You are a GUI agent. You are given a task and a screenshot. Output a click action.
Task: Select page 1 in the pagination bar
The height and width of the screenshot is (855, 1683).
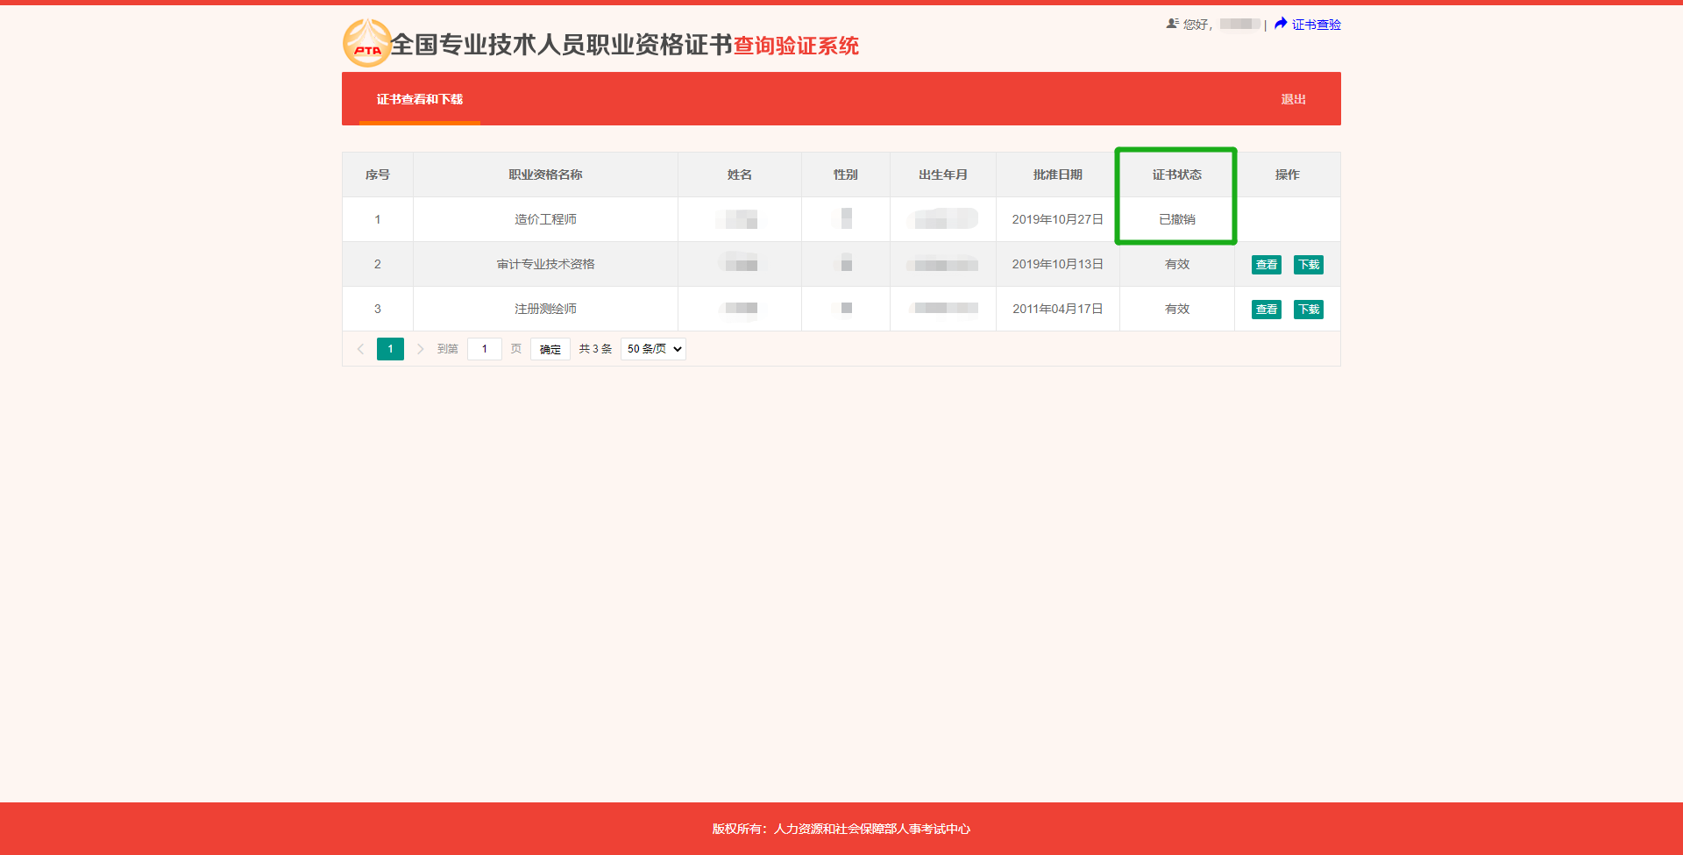390,348
